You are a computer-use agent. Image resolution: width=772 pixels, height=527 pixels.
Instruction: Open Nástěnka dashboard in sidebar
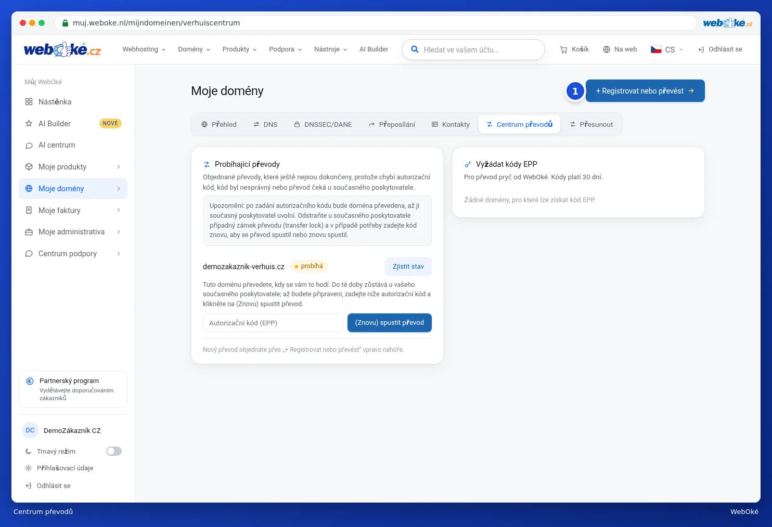(x=73, y=102)
